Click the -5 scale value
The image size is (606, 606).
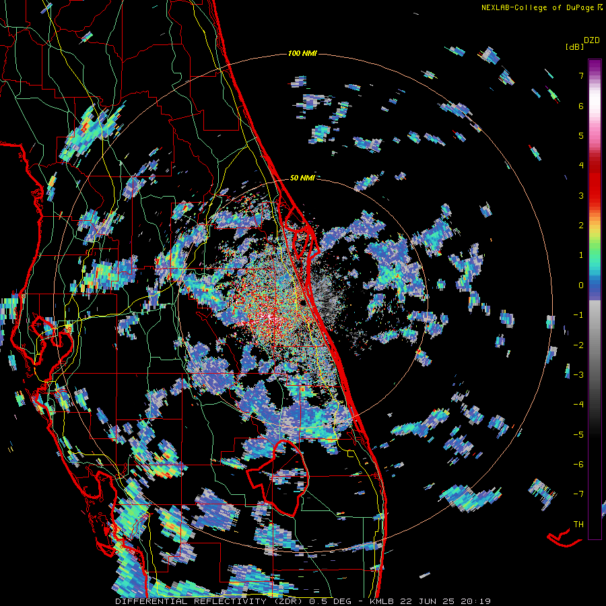click(x=578, y=435)
